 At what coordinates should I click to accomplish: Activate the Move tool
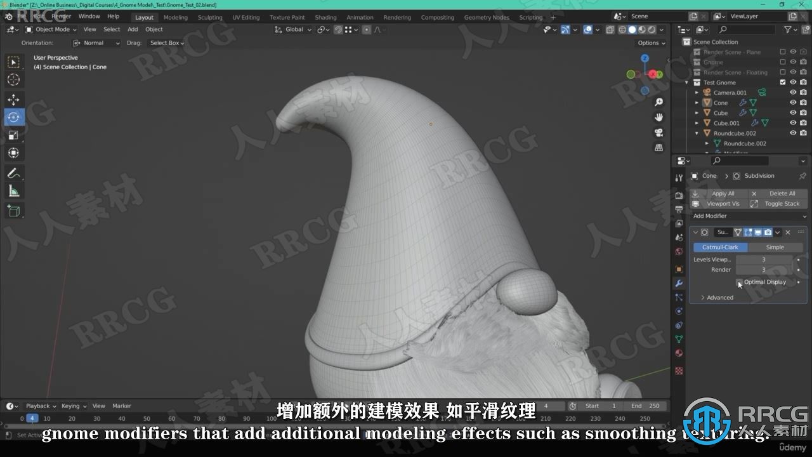point(13,100)
